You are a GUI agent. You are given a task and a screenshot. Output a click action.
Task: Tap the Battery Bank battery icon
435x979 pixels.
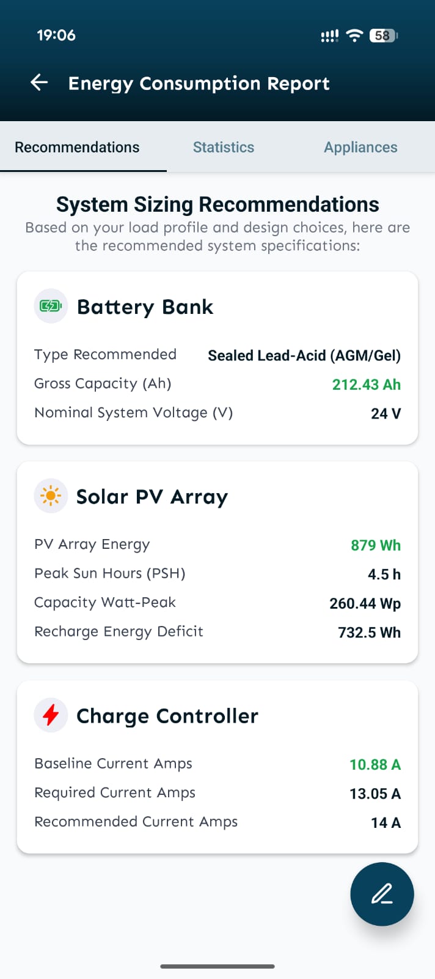(x=51, y=306)
